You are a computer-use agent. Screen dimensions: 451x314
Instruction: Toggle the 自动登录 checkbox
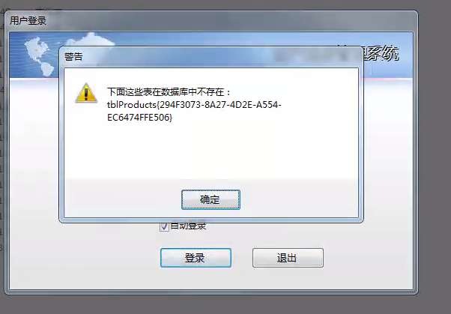coord(164,226)
